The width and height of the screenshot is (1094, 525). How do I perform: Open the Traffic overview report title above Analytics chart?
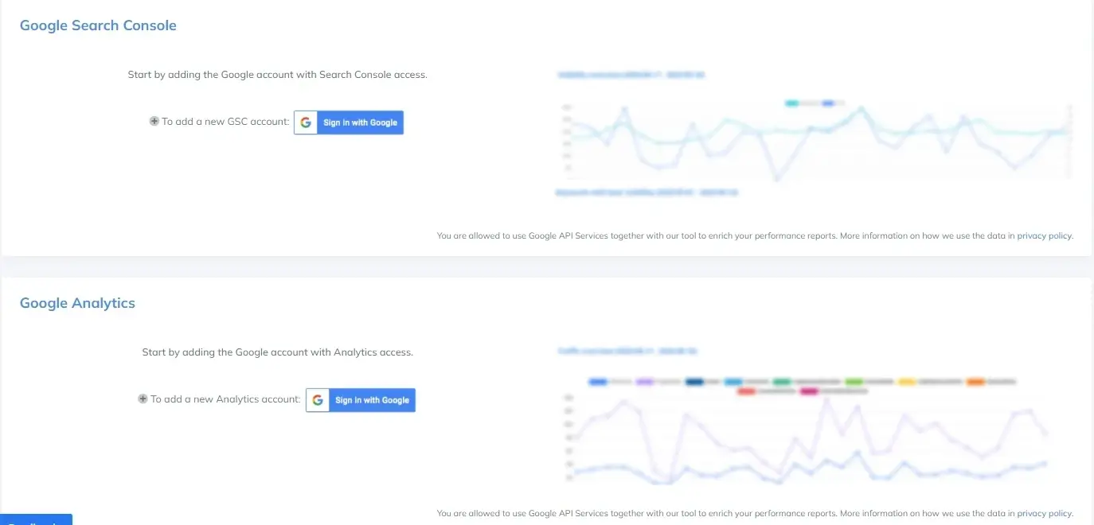coord(628,351)
